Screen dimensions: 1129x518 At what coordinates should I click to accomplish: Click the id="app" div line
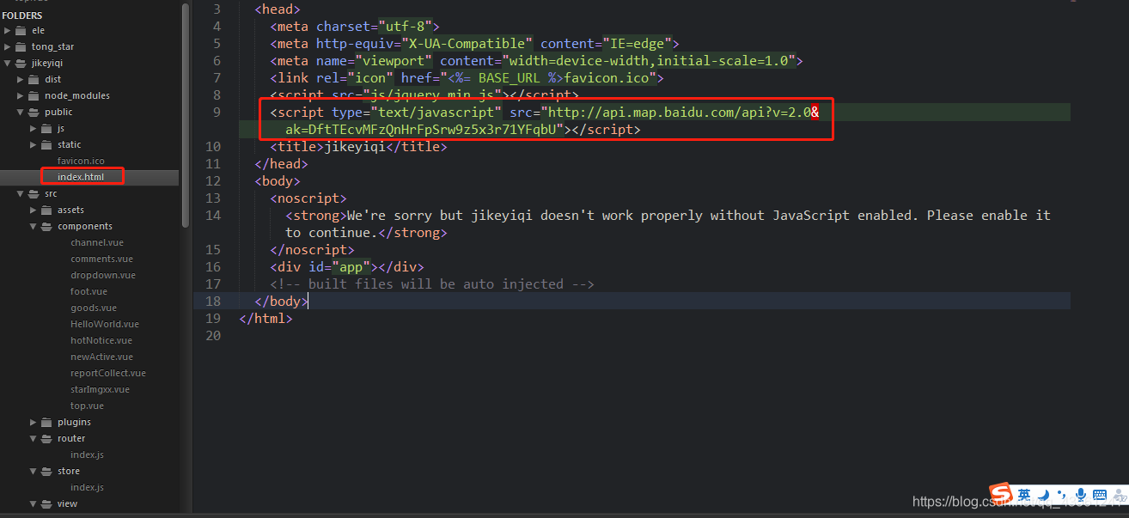point(347,266)
